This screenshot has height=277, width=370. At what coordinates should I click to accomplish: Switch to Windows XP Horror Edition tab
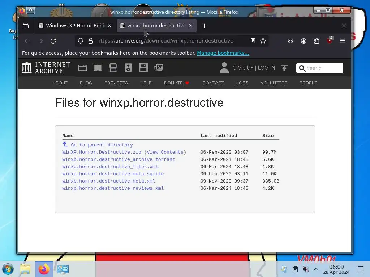click(75, 26)
